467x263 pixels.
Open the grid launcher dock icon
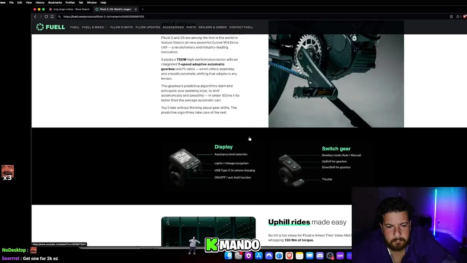pos(349,256)
